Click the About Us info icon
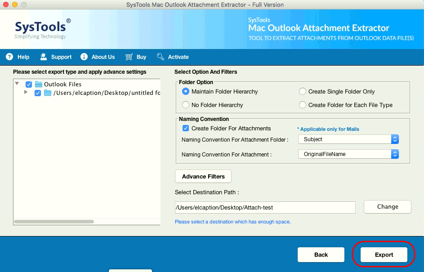Image resolution: width=424 pixels, height=272 pixels. point(84,57)
